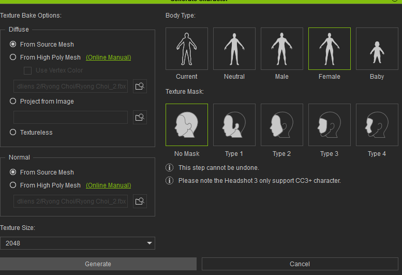Select Normal From Source Mesh radio
402x275 pixels.
click(13, 172)
